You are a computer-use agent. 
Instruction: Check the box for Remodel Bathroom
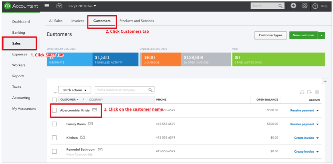pyautogui.click(x=54, y=151)
